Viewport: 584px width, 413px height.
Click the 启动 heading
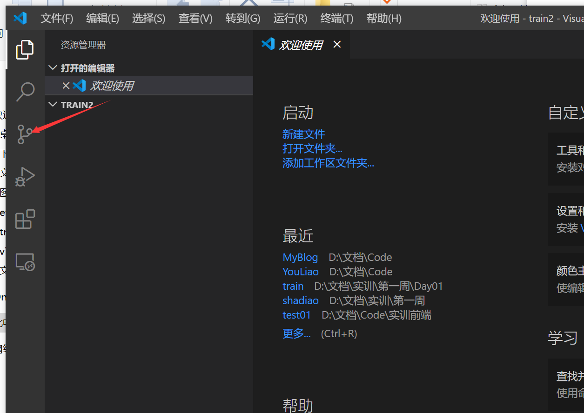click(x=298, y=113)
